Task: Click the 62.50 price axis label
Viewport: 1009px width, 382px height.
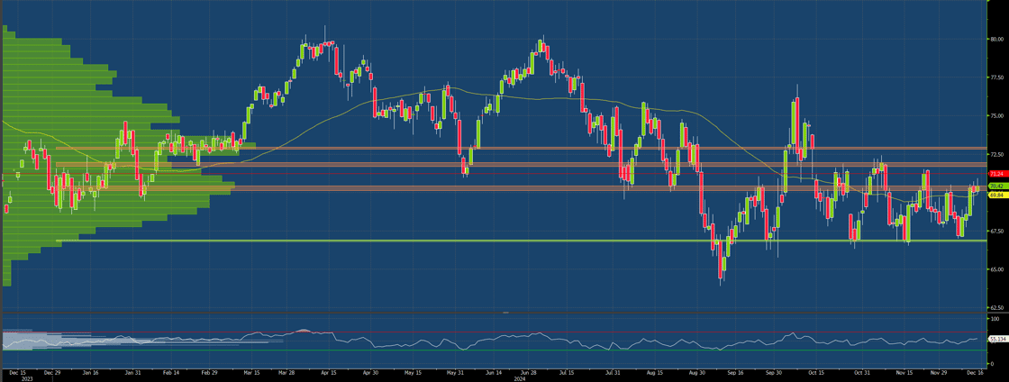Action: tap(996, 308)
